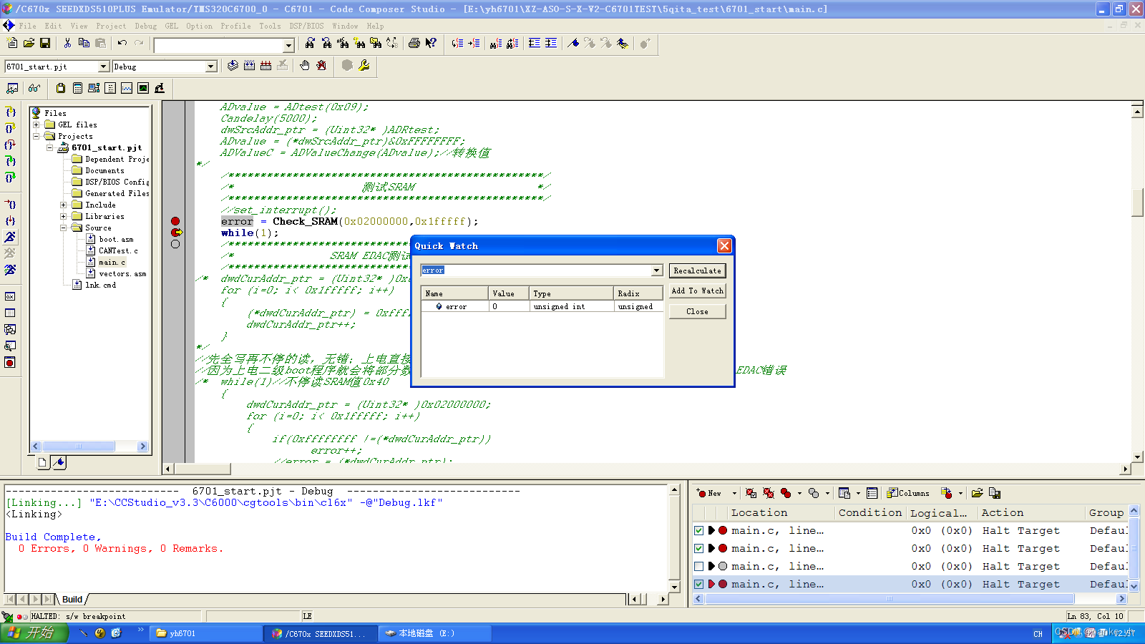Click the Copy toolbar icon
The image size is (1145, 644).
click(84, 44)
